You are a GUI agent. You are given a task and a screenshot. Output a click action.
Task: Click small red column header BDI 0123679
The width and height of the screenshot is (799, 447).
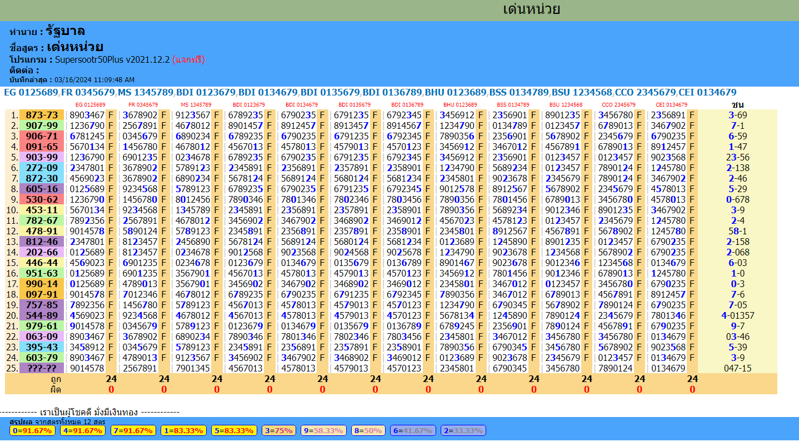tap(248, 104)
